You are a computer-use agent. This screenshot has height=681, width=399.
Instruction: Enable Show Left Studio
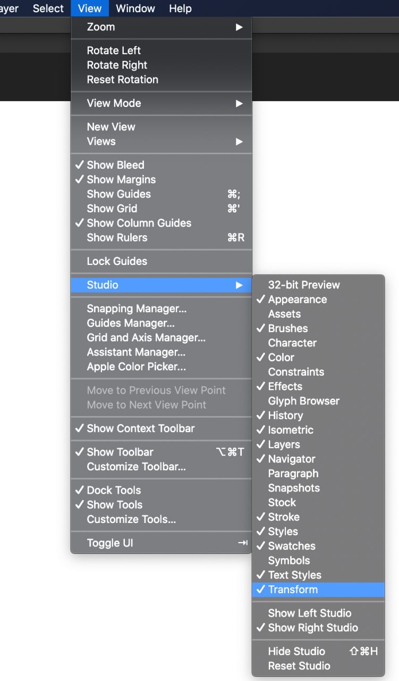coord(309,613)
